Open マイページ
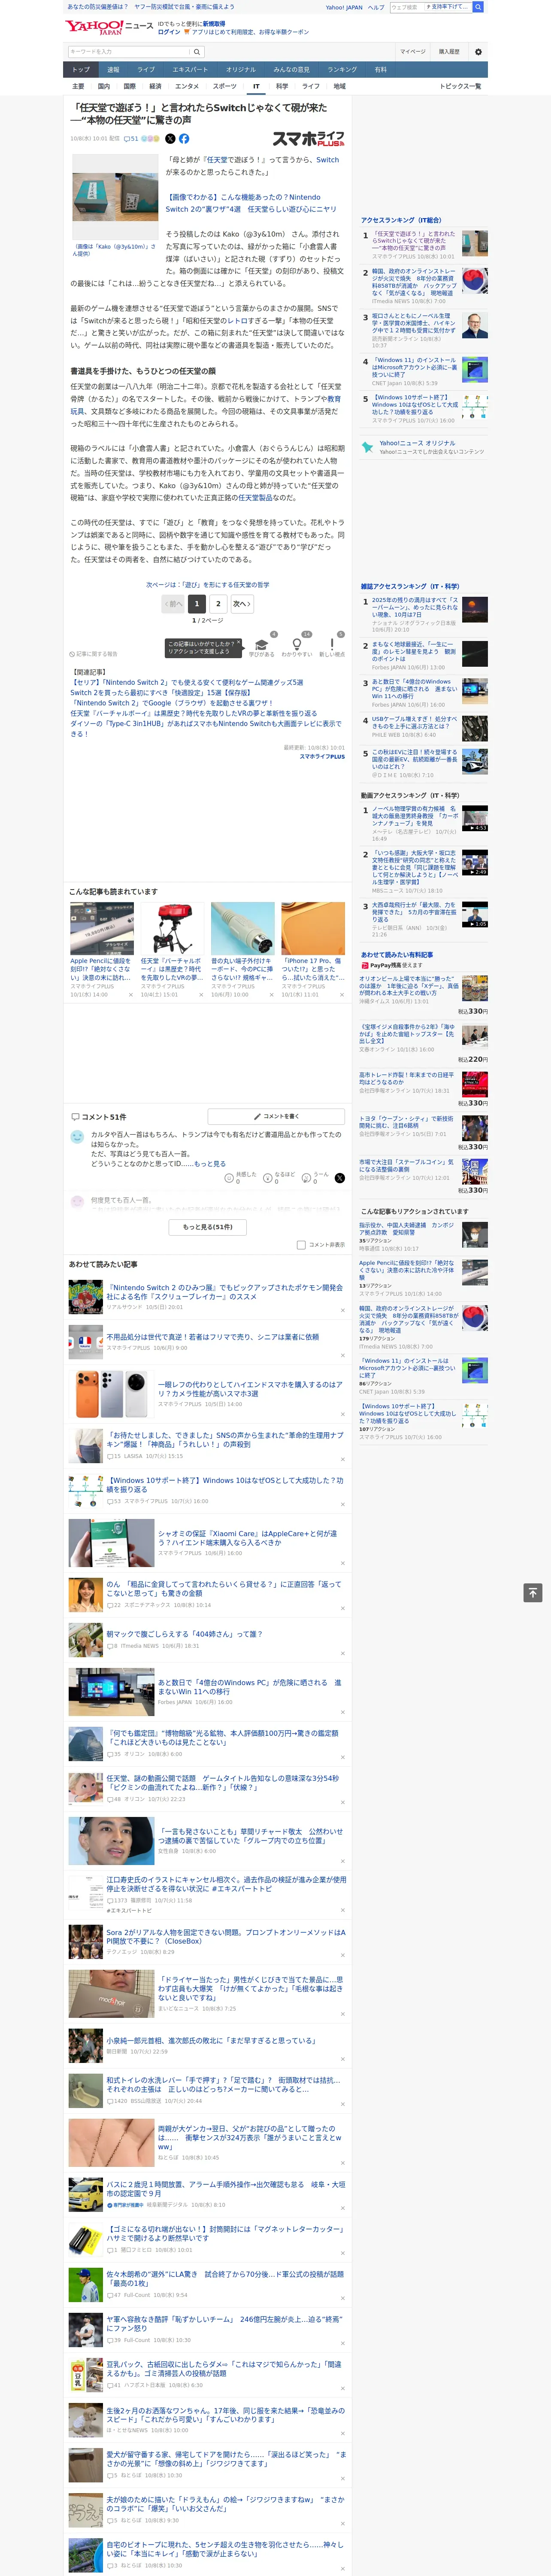 point(413,51)
